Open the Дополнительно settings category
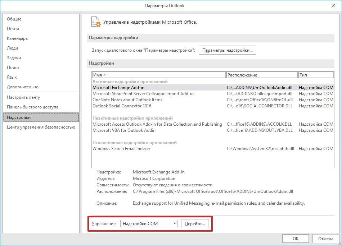 [41, 87]
